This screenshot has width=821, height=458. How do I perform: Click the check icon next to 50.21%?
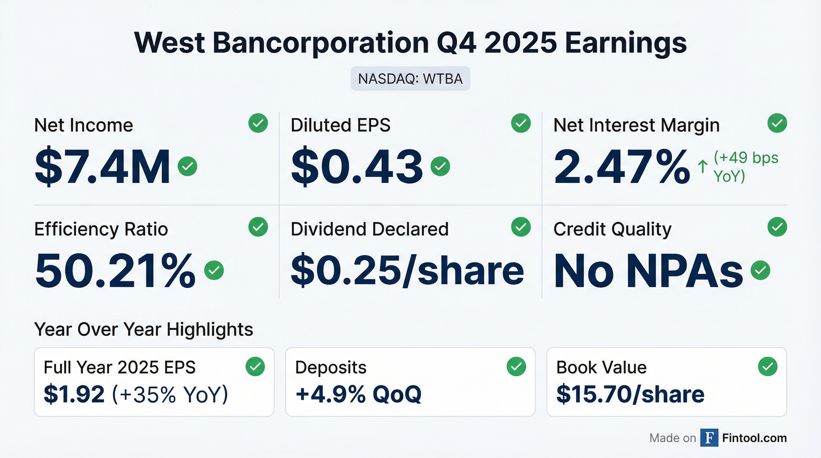(214, 270)
